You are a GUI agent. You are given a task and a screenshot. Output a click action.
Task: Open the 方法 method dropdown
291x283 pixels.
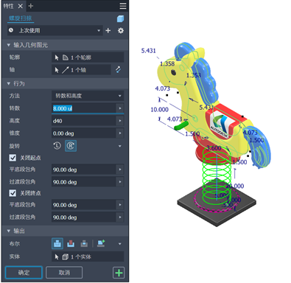[88, 96]
